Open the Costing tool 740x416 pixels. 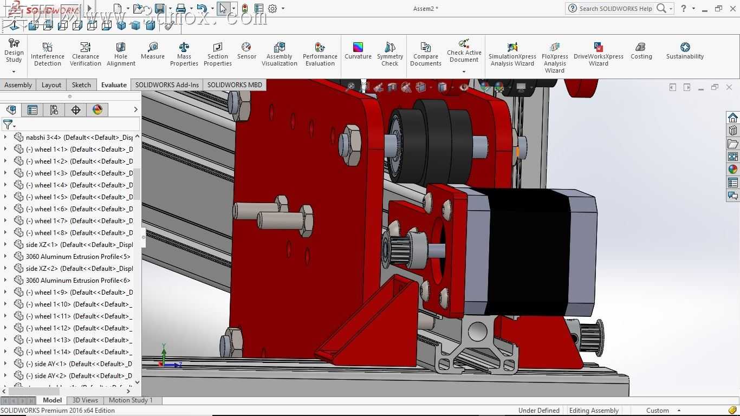[x=641, y=51]
